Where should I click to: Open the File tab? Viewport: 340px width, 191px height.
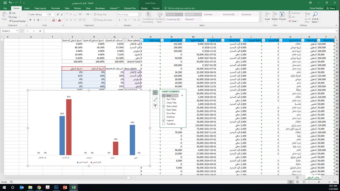click(5, 8)
